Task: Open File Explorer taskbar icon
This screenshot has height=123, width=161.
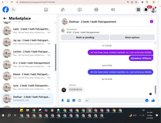Action: pyautogui.click(x=28, y=110)
